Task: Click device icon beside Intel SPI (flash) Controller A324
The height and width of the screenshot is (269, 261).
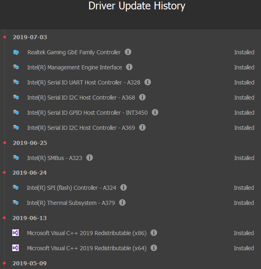Action: pos(16,187)
